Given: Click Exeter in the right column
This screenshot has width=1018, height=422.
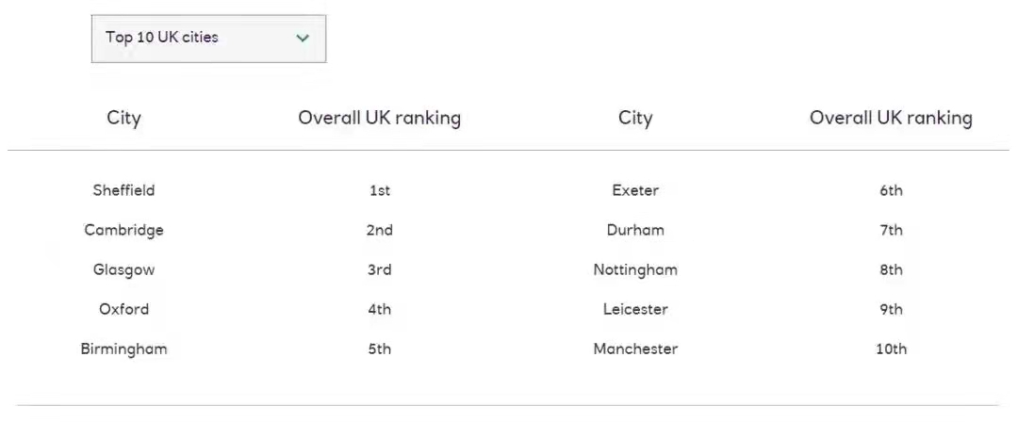Looking at the screenshot, I should 635,190.
